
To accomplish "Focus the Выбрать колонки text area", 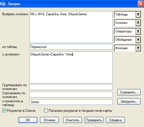I will coord(71,27).
